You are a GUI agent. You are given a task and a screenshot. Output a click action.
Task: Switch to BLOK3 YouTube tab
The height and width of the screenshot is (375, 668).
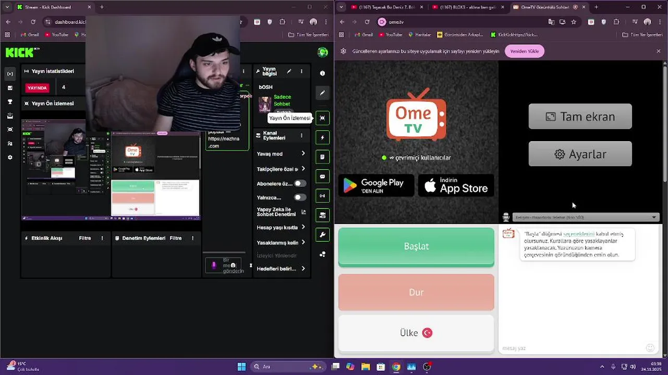(x=467, y=7)
